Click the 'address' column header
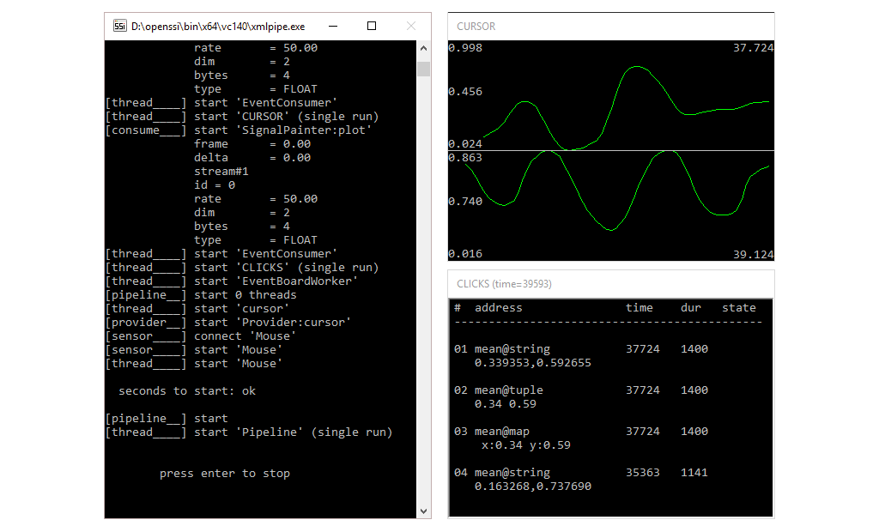The width and height of the screenshot is (879, 532). coord(498,308)
